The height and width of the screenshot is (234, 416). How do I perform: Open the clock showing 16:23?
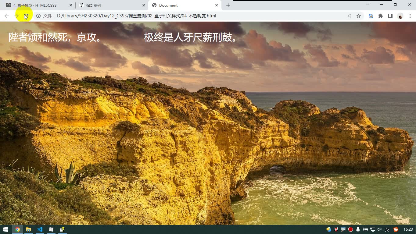[x=408, y=229]
